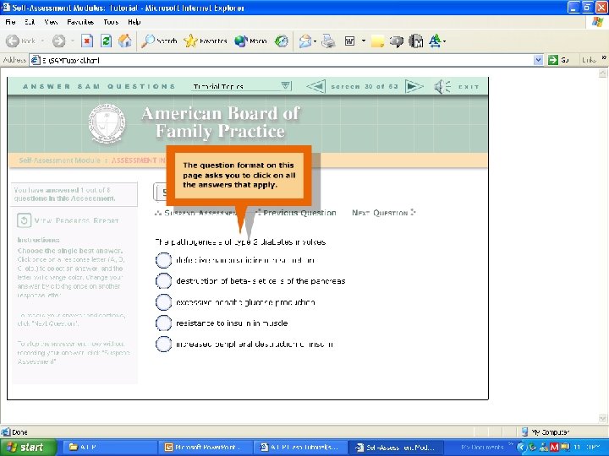Go to the previous tutorial screen arrow

(315, 86)
